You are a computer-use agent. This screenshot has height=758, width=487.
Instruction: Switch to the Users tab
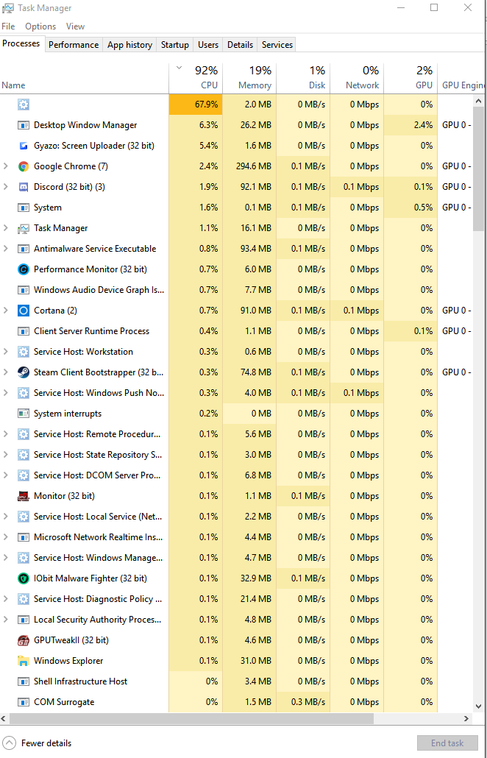pos(208,44)
